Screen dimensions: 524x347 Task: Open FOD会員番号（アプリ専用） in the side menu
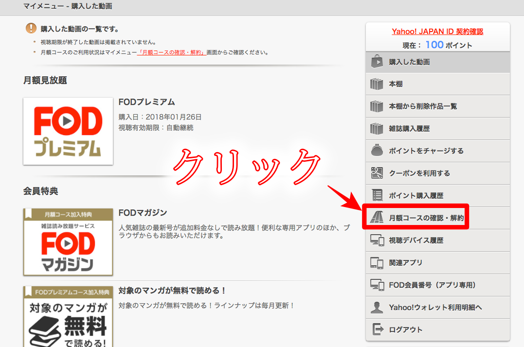[438, 285]
